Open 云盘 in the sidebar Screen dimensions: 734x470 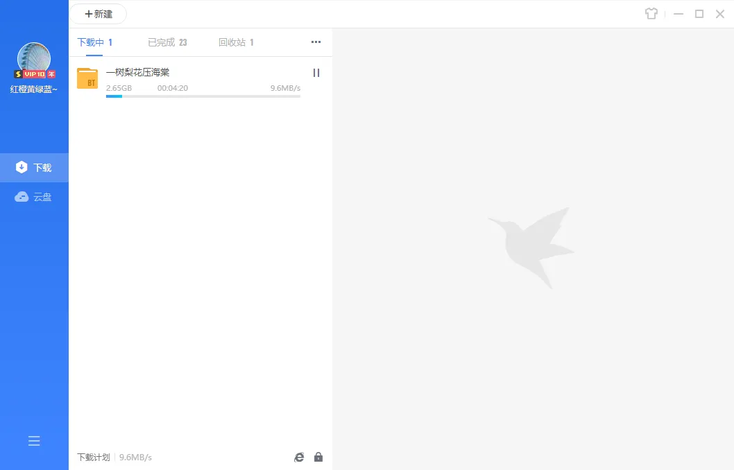[34, 197]
